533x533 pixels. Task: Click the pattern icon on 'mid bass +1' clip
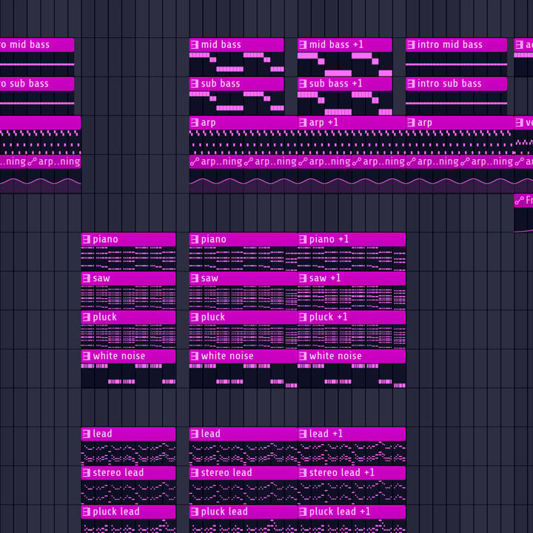point(303,45)
